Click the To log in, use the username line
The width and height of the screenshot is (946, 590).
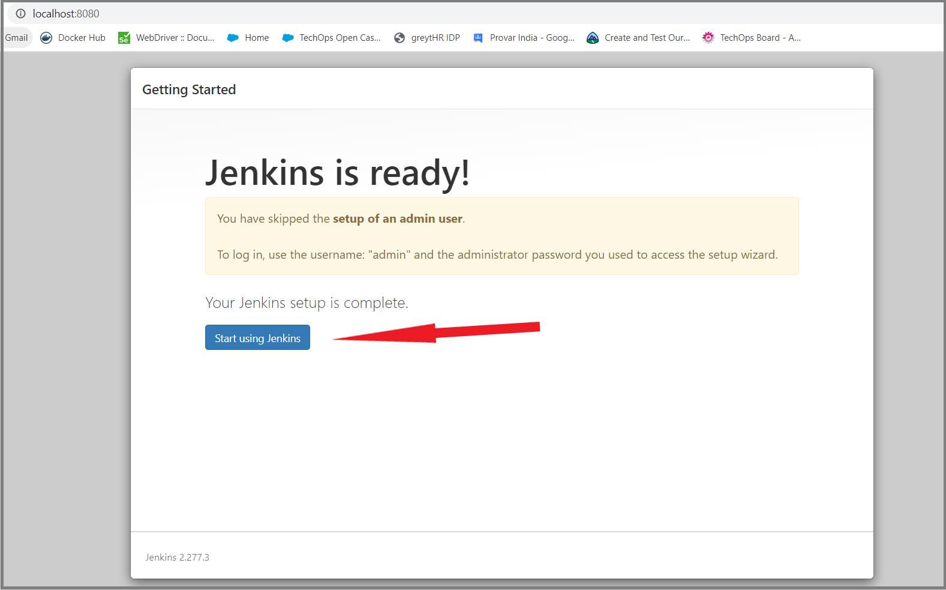[x=497, y=254]
